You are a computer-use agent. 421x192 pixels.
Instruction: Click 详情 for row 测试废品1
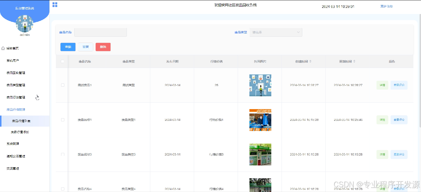click(x=382, y=85)
